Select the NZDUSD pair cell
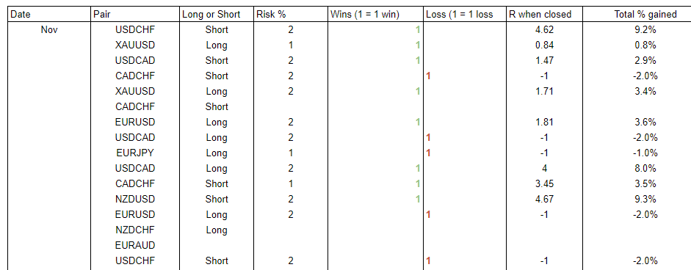The height and width of the screenshot is (270, 691). pyautogui.click(x=135, y=200)
